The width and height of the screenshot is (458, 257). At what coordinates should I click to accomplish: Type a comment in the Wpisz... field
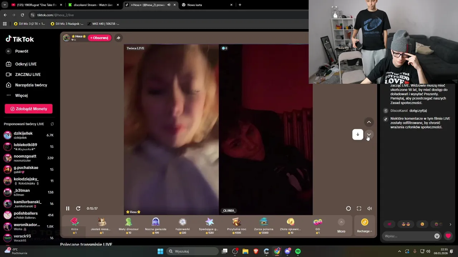coord(408,236)
